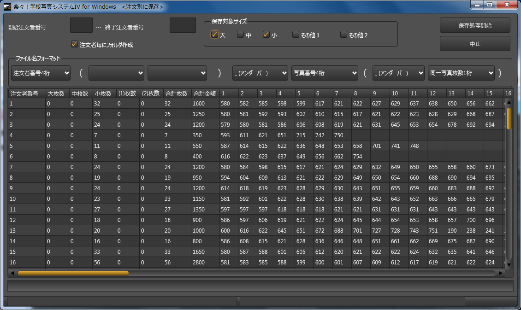Click the 中止 cancel button
Viewport: 521px width, 310px height.
point(475,44)
